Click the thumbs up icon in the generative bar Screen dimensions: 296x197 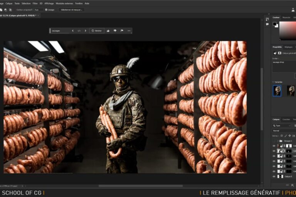pyautogui.click(x=108, y=31)
